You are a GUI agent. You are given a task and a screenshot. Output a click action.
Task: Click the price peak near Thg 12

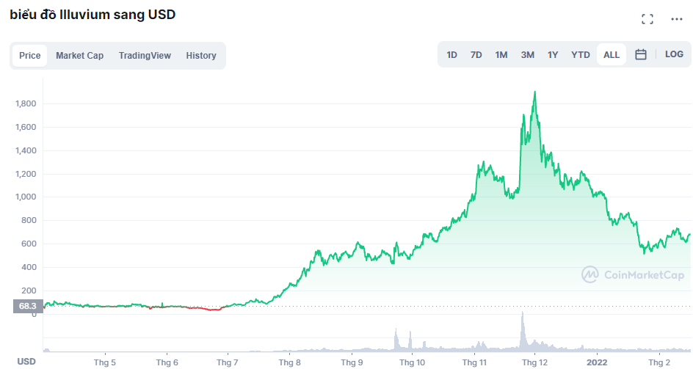[534, 92]
